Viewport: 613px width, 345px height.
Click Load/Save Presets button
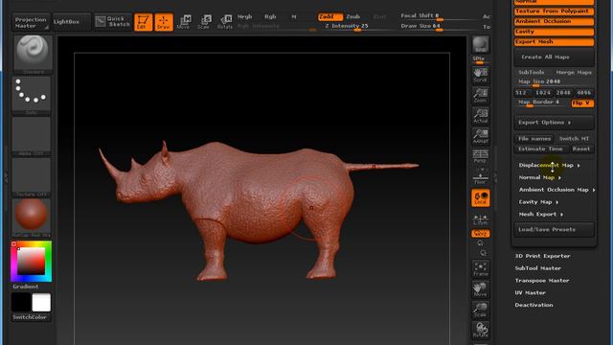click(554, 230)
